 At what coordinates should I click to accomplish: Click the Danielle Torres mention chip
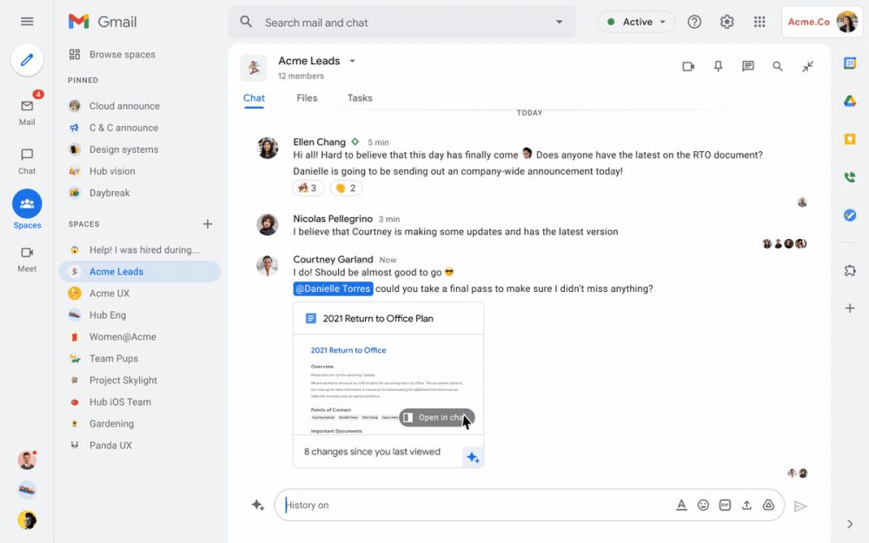(x=332, y=288)
